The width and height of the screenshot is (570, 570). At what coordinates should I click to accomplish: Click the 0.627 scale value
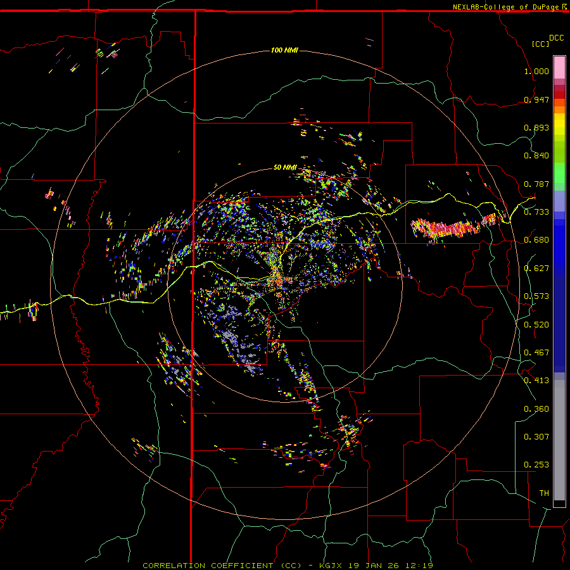pyautogui.click(x=536, y=268)
